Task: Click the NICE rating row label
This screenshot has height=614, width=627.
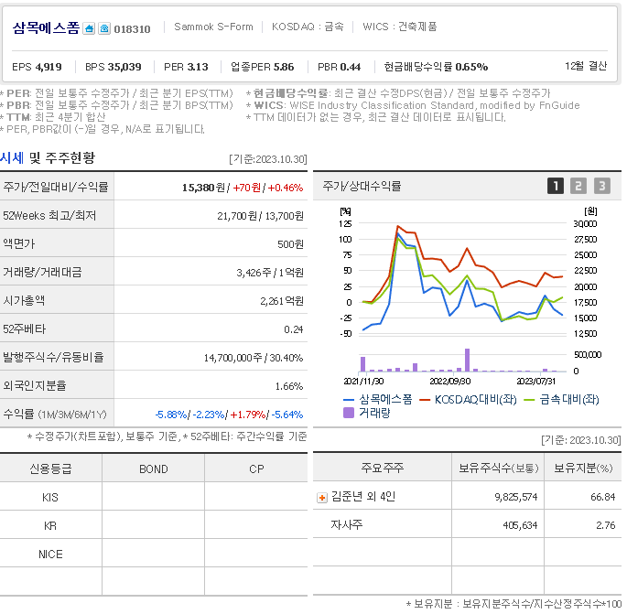Action: 50,555
